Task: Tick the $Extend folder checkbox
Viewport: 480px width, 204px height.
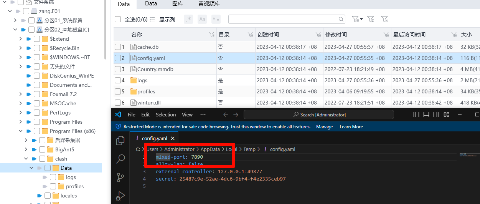Action: point(37,39)
